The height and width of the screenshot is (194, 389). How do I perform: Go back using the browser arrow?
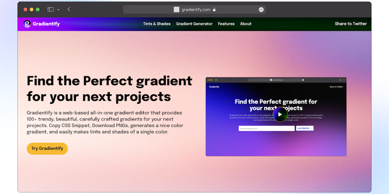(x=69, y=9)
